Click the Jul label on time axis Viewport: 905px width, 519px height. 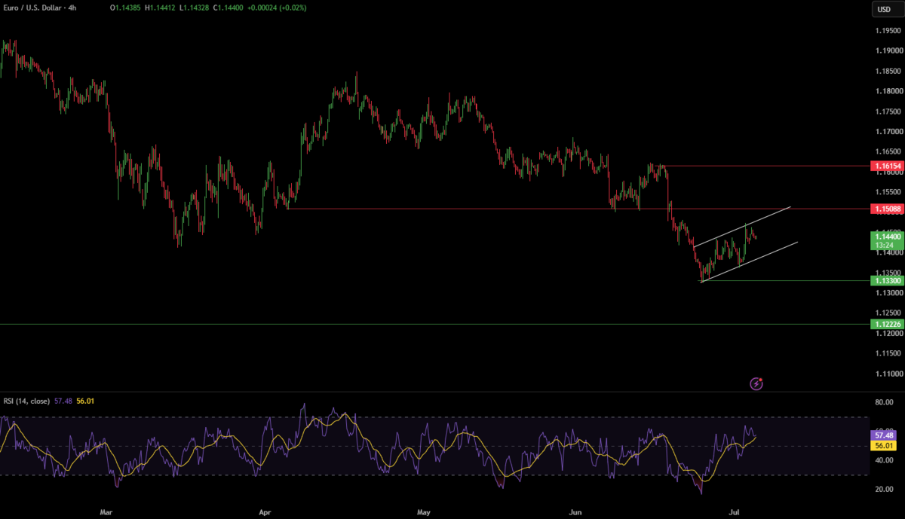(731, 511)
